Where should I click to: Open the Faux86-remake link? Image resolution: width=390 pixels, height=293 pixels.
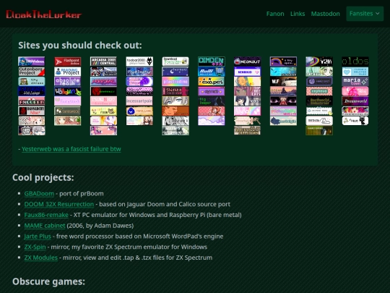[46, 215]
